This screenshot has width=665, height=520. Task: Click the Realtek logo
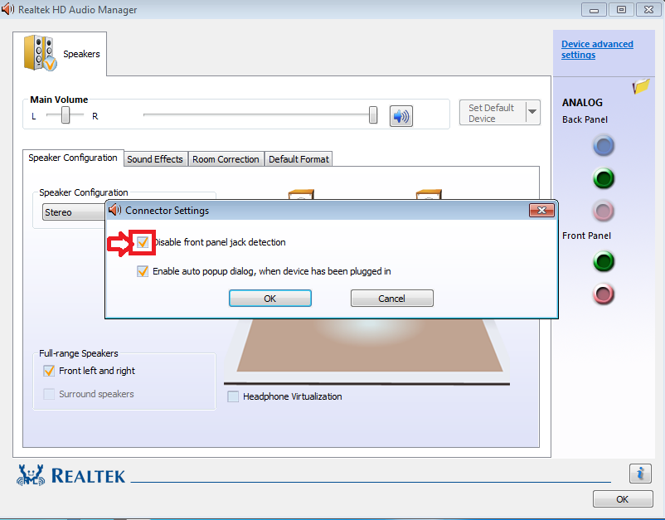tap(70, 475)
